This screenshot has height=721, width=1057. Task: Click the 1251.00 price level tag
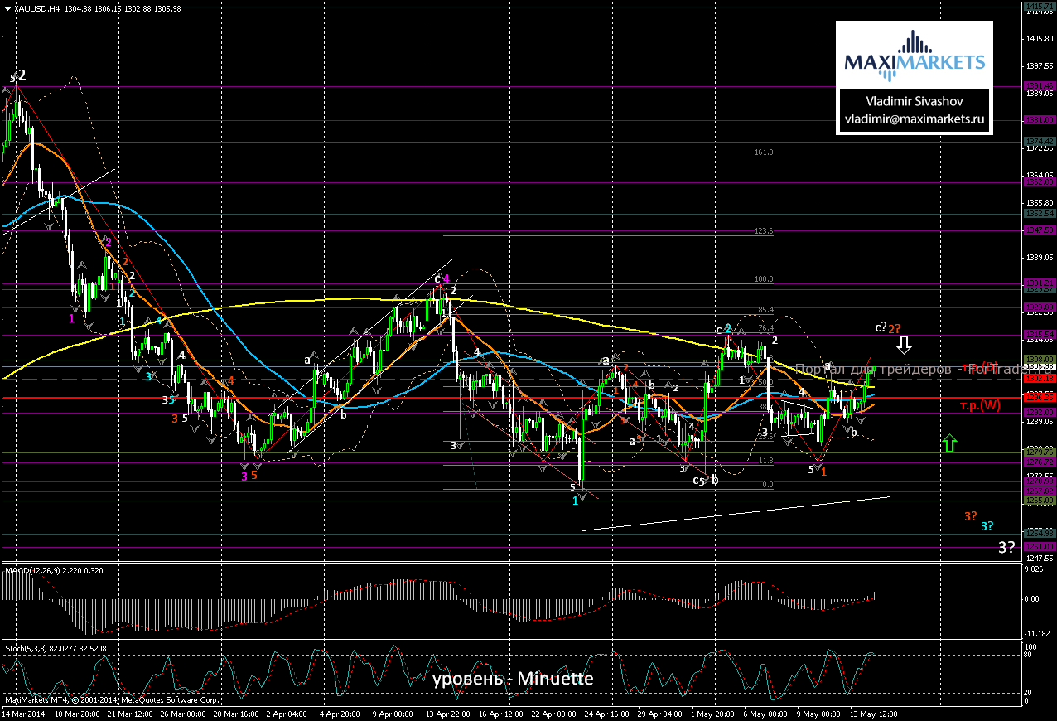tap(1039, 547)
